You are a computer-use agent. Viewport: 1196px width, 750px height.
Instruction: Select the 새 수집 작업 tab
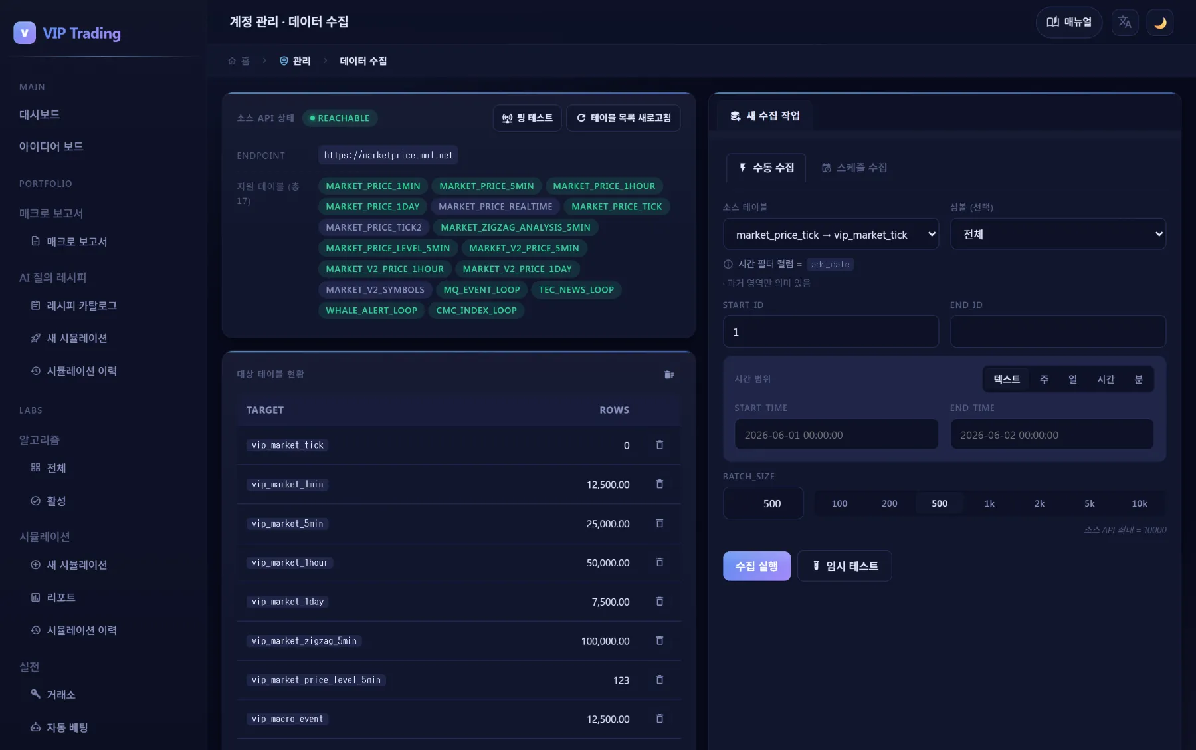tap(765, 116)
